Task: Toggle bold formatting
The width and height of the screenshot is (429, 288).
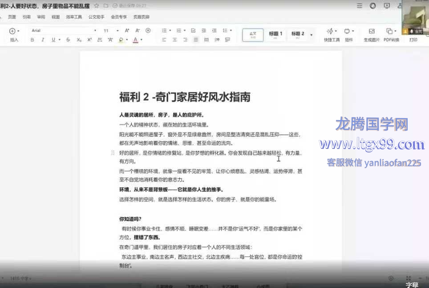Action: tap(32, 40)
